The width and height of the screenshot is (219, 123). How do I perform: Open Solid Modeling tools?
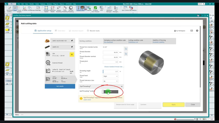tap(65, 9)
